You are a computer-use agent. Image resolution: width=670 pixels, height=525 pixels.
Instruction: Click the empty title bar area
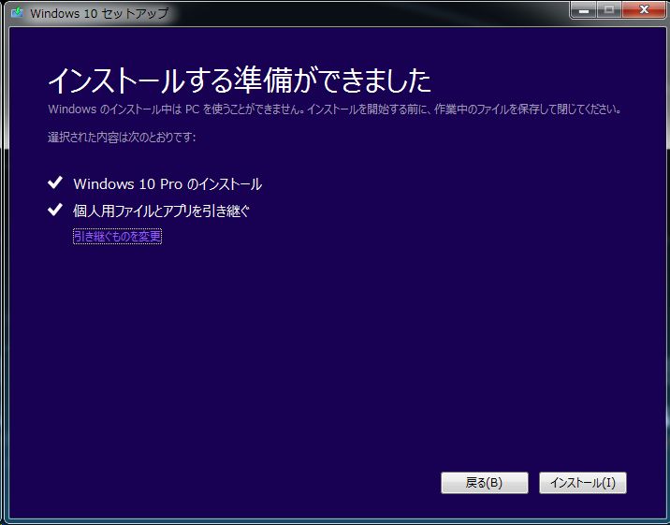tap(374, 13)
